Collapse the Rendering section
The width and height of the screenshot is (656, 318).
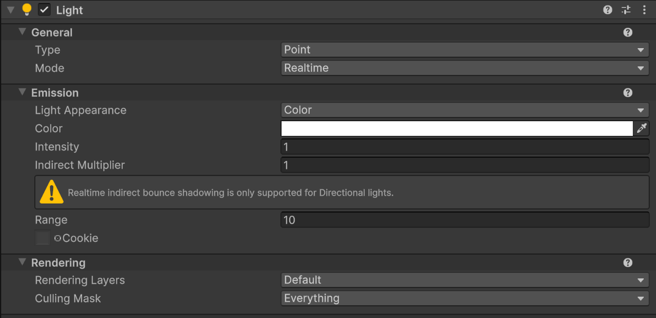(x=22, y=262)
